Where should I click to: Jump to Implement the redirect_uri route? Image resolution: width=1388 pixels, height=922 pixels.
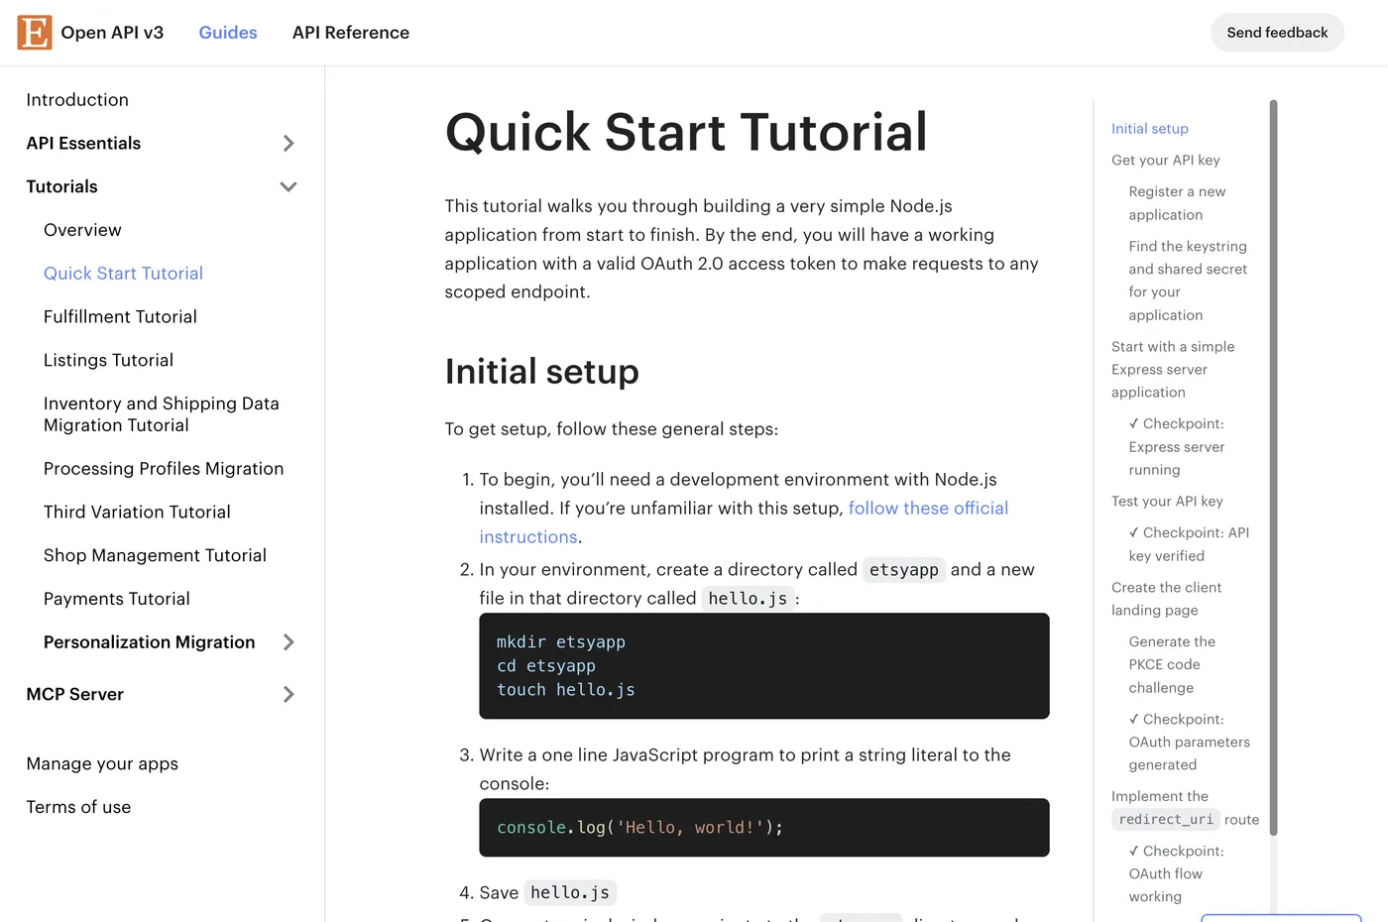[x=1185, y=808]
